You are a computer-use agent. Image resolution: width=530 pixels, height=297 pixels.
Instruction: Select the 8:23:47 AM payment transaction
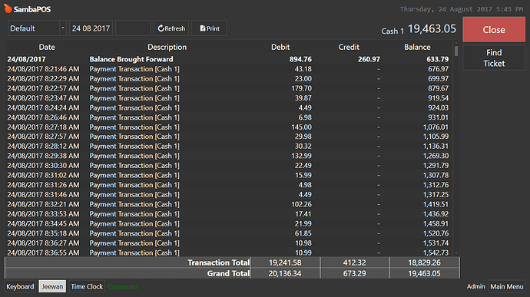(x=228, y=98)
